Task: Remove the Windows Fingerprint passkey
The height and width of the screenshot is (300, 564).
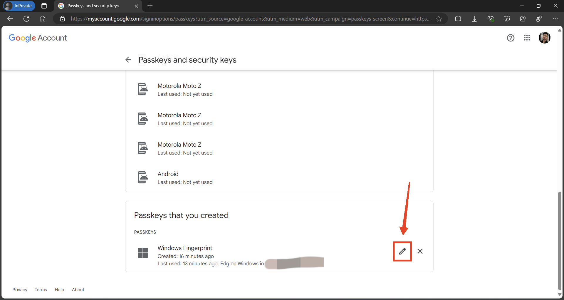Action: point(420,251)
